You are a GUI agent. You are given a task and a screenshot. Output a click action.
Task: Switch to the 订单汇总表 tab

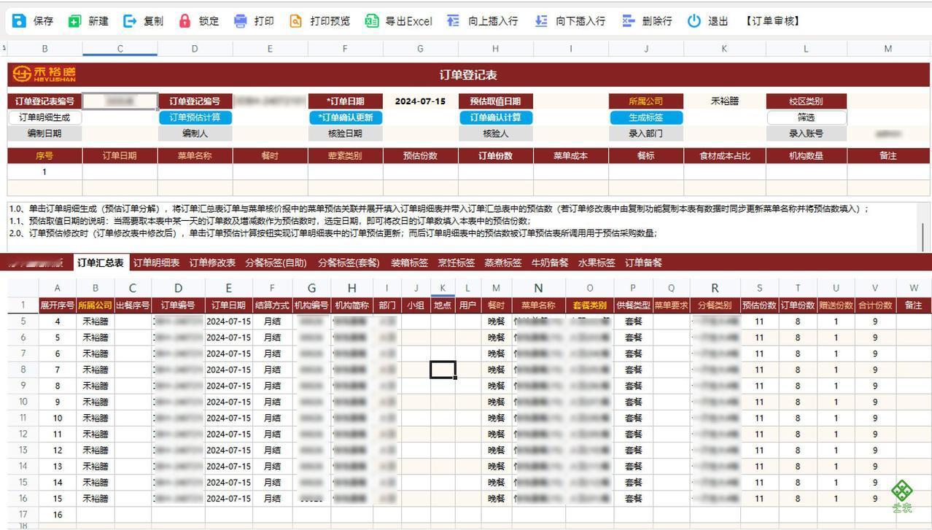(x=101, y=262)
